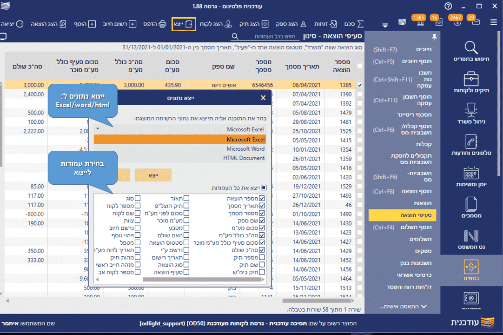The width and height of the screenshot is (503, 335).
Task: Open הוסף חיובים (Ctrl+F5) menu item
Action: 402,61
